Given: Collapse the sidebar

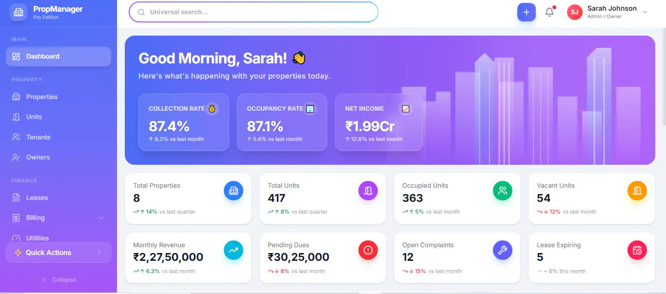Looking at the screenshot, I should (59, 280).
